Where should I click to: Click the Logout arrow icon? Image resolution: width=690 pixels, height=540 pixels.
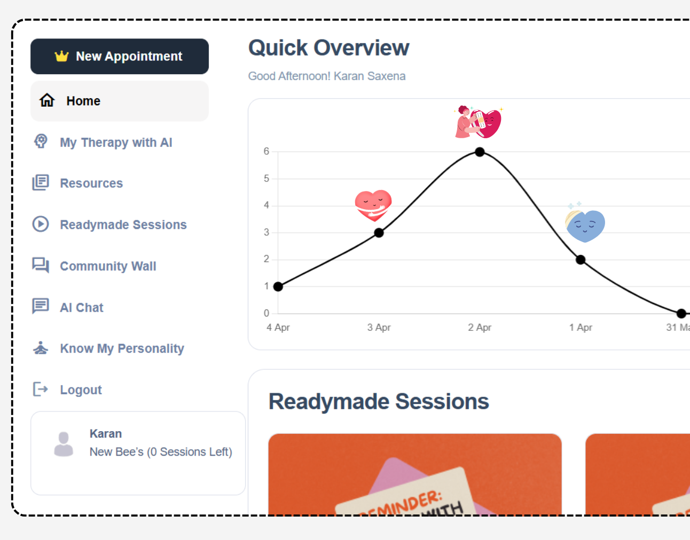click(41, 389)
